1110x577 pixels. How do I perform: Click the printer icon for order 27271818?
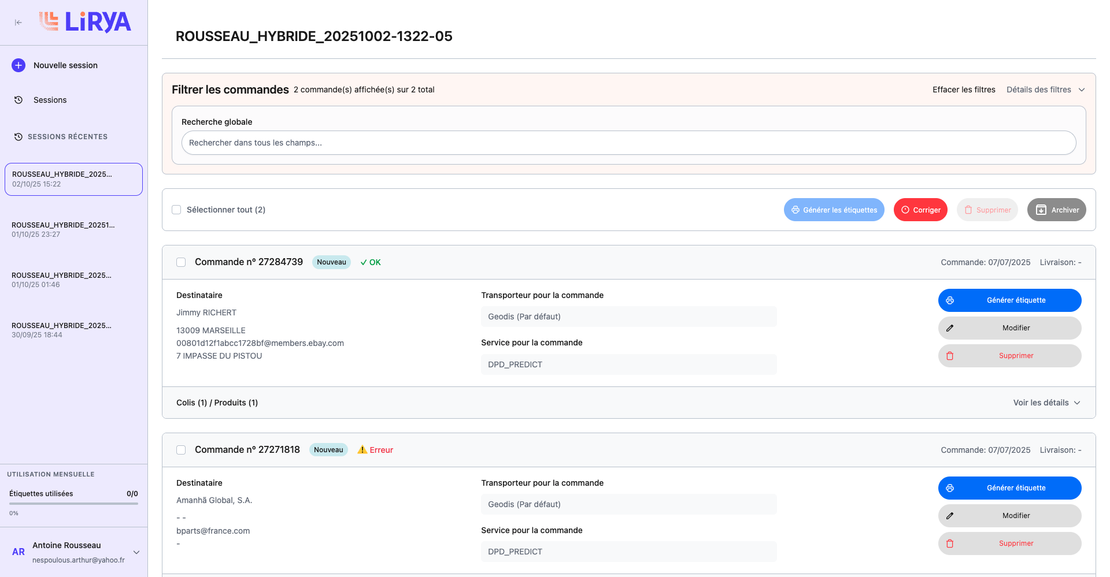pyautogui.click(x=950, y=488)
